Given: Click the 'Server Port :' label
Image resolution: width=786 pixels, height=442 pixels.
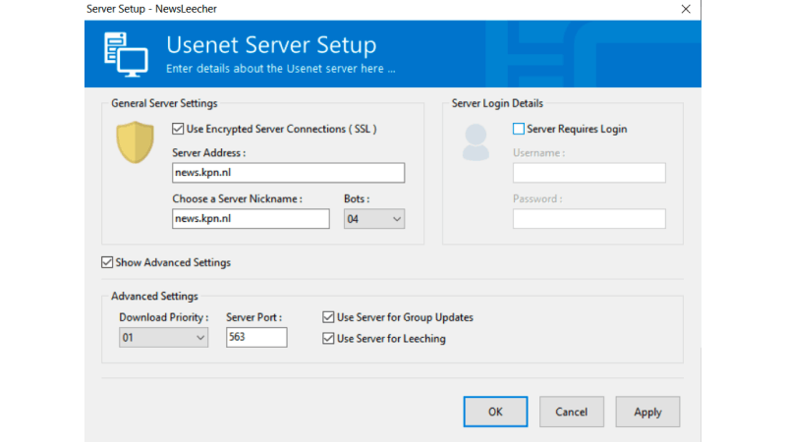Looking at the screenshot, I should 253,317.
